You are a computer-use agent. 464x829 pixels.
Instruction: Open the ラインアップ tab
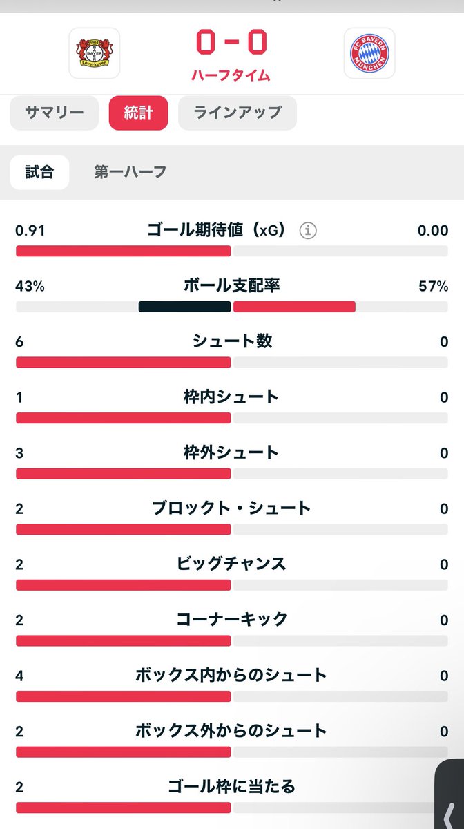238,113
